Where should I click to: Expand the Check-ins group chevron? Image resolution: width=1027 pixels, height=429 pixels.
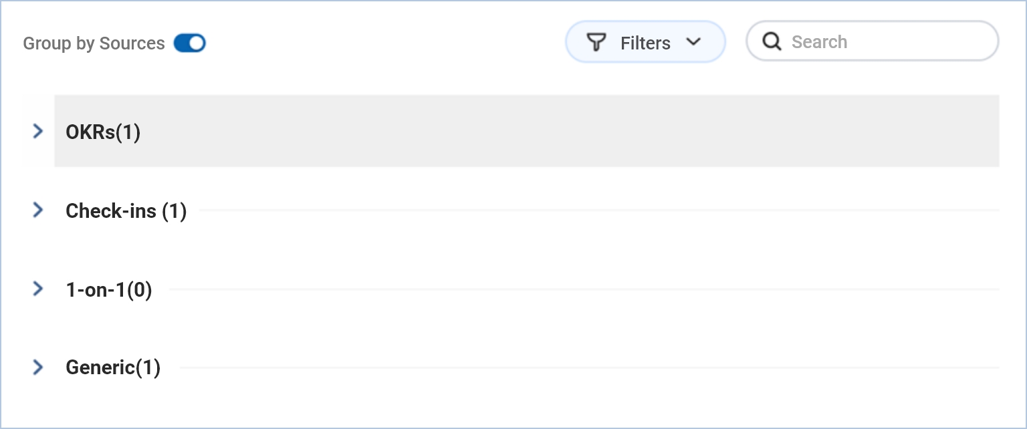[x=38, y=210]
